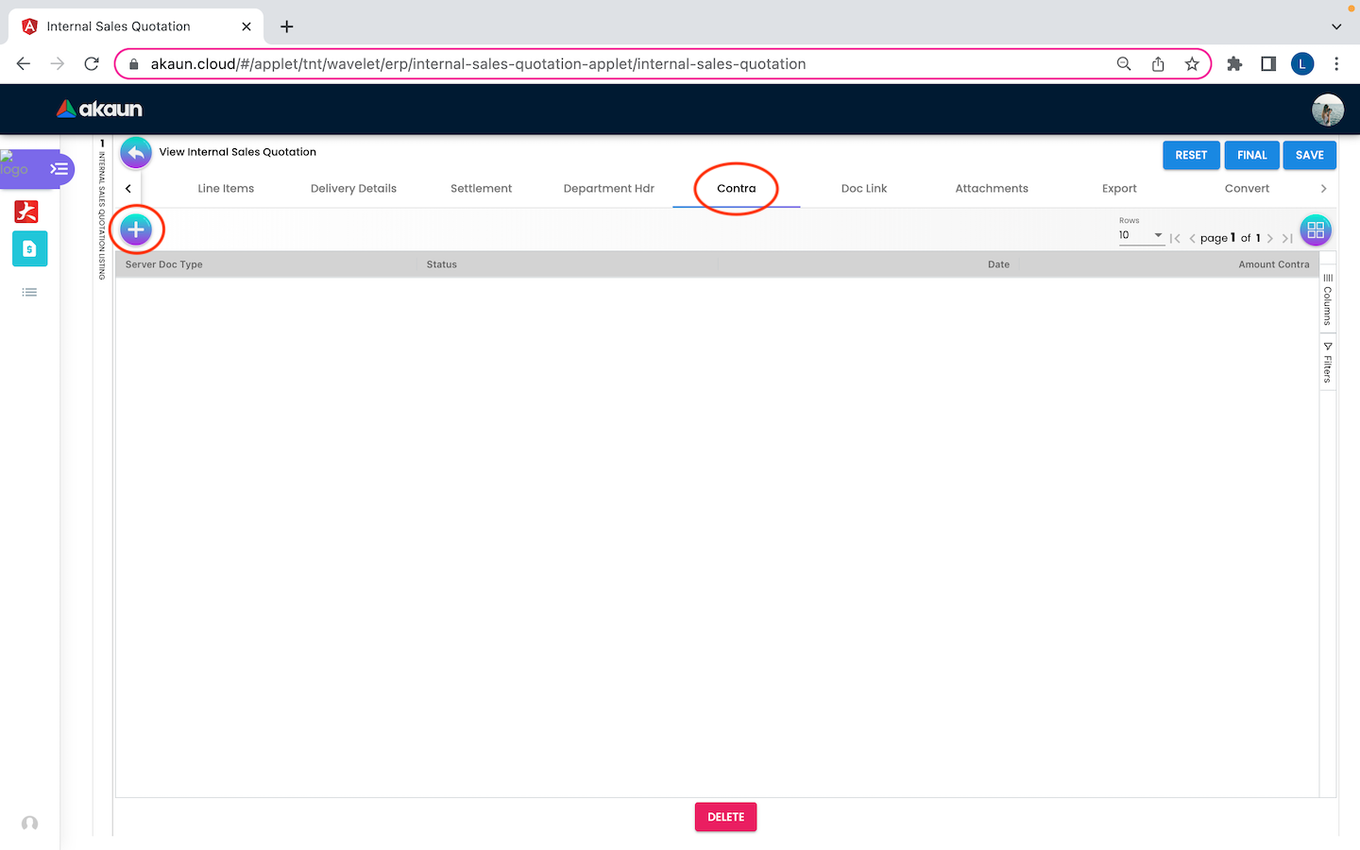The image size is (1360, 850).
Task: Open Chrome profile L avatar
Action: 1302,64
